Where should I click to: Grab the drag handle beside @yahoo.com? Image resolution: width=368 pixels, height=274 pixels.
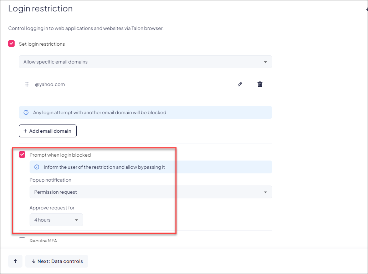click(x=27, y=85)
